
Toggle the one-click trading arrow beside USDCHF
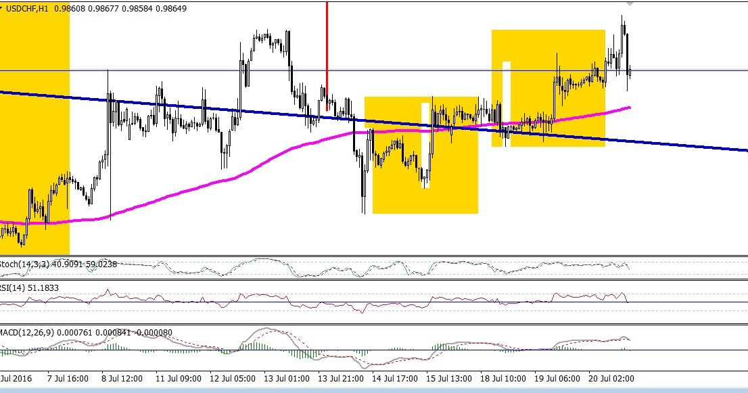pyautogui.click(x=1, y=8)
